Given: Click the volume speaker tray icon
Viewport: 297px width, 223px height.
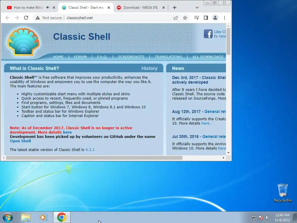Looking at the screenshot, I should pos(268,217).
